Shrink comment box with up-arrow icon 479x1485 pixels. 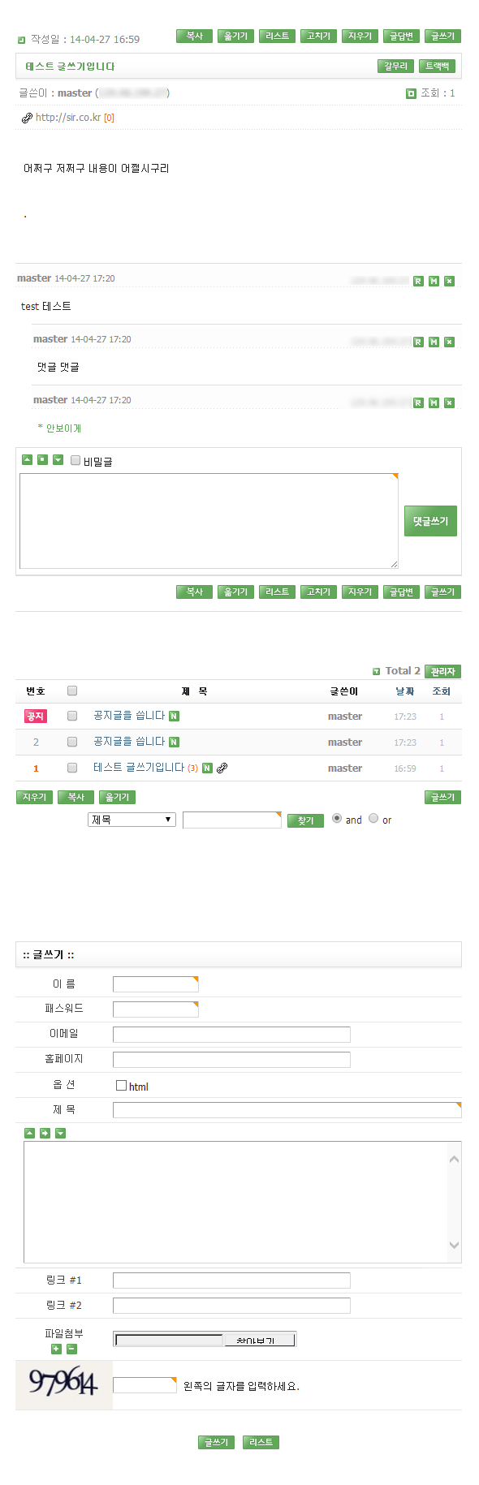point(27,459)
